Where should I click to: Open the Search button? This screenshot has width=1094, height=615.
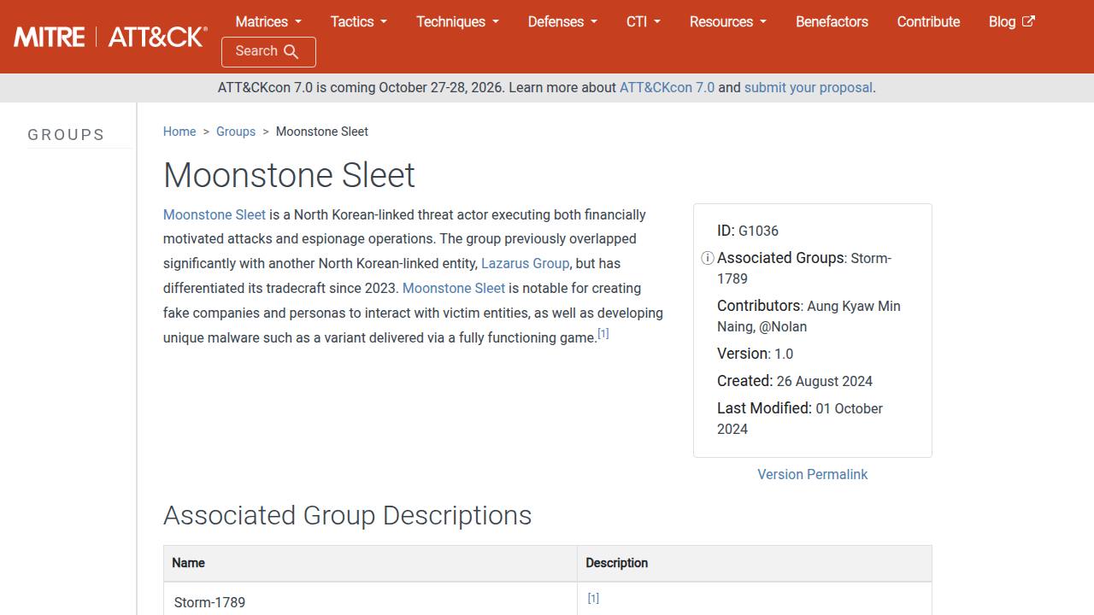click(x=268, y=52)
